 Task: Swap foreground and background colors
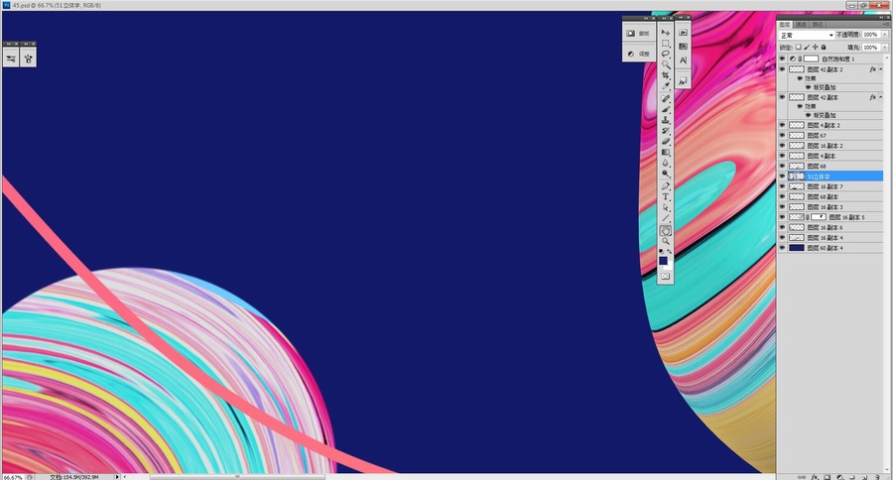pyautogui.click(x=670, y=251)
